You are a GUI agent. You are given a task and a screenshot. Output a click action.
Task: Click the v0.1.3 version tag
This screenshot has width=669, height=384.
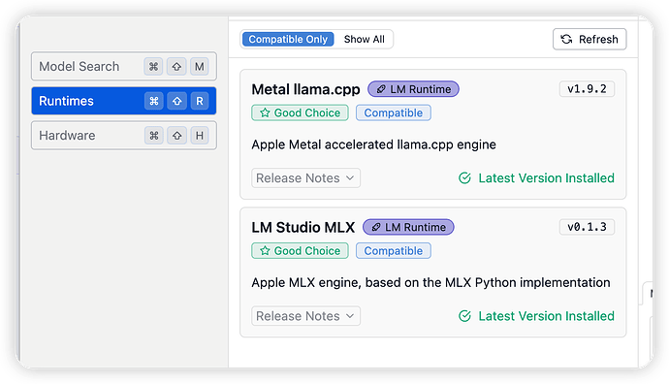point(588,227)
